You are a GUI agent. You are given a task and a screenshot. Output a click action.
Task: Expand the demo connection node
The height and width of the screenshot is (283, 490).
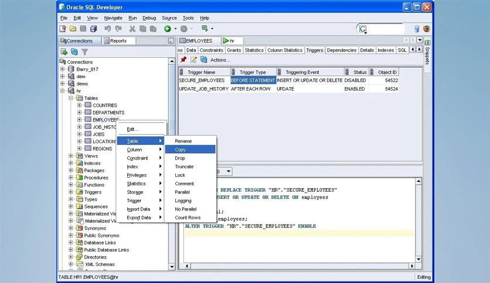(x=63, y=84)
